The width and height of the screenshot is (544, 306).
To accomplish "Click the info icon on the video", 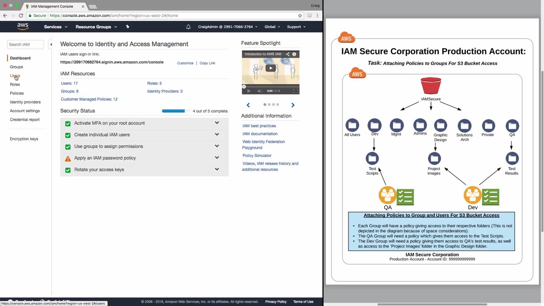I will coord(294,54).
